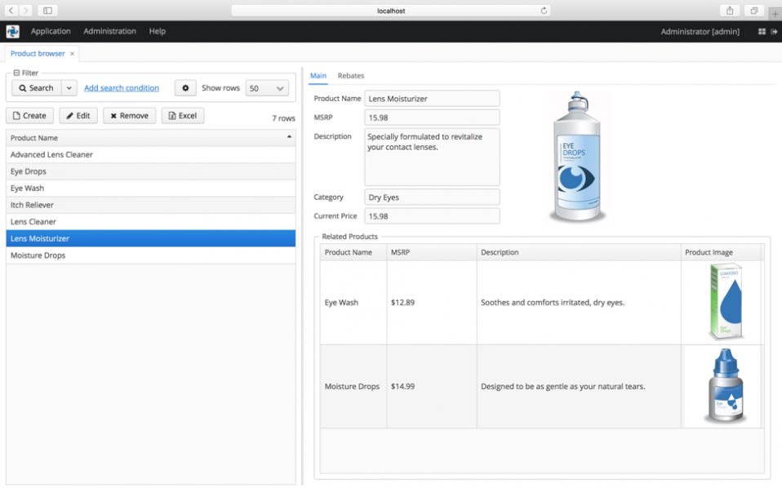Select the Eye Drops row
This screenshot has width=782, height=488.
coord(151,171)
